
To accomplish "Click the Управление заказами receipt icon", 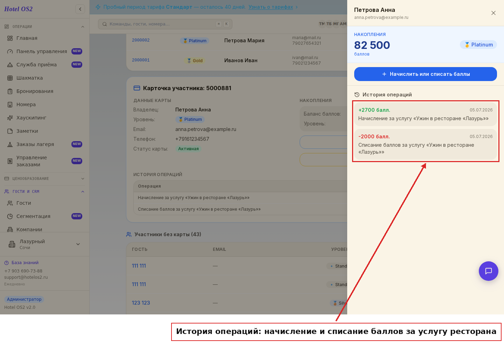I will [x=10, y=161].
